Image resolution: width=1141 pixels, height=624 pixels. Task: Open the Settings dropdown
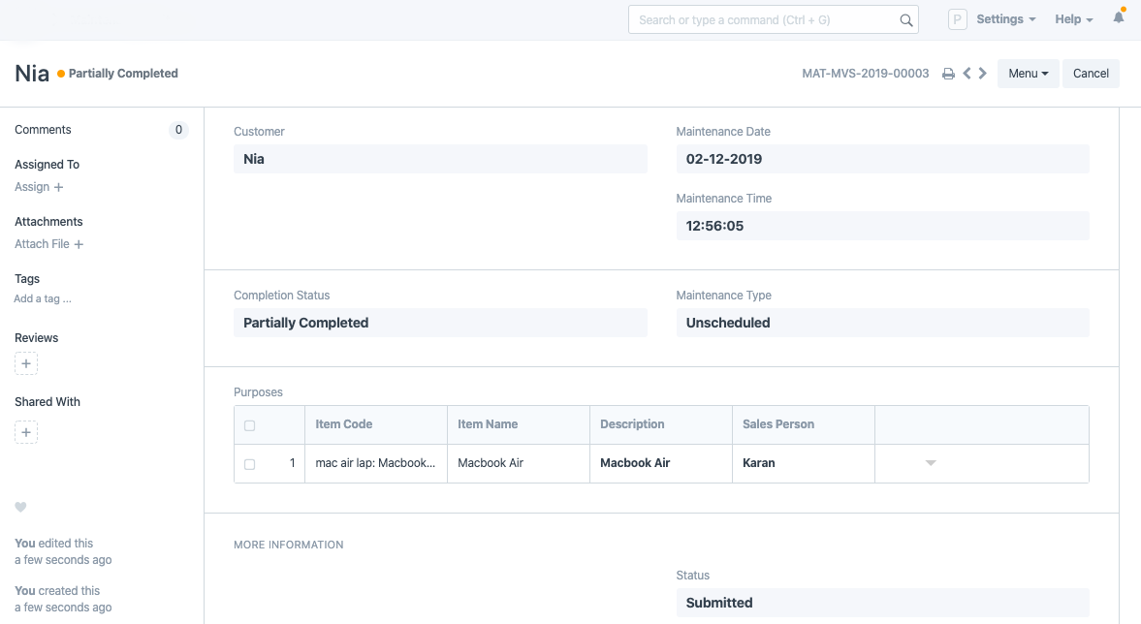coord(1005,19)
